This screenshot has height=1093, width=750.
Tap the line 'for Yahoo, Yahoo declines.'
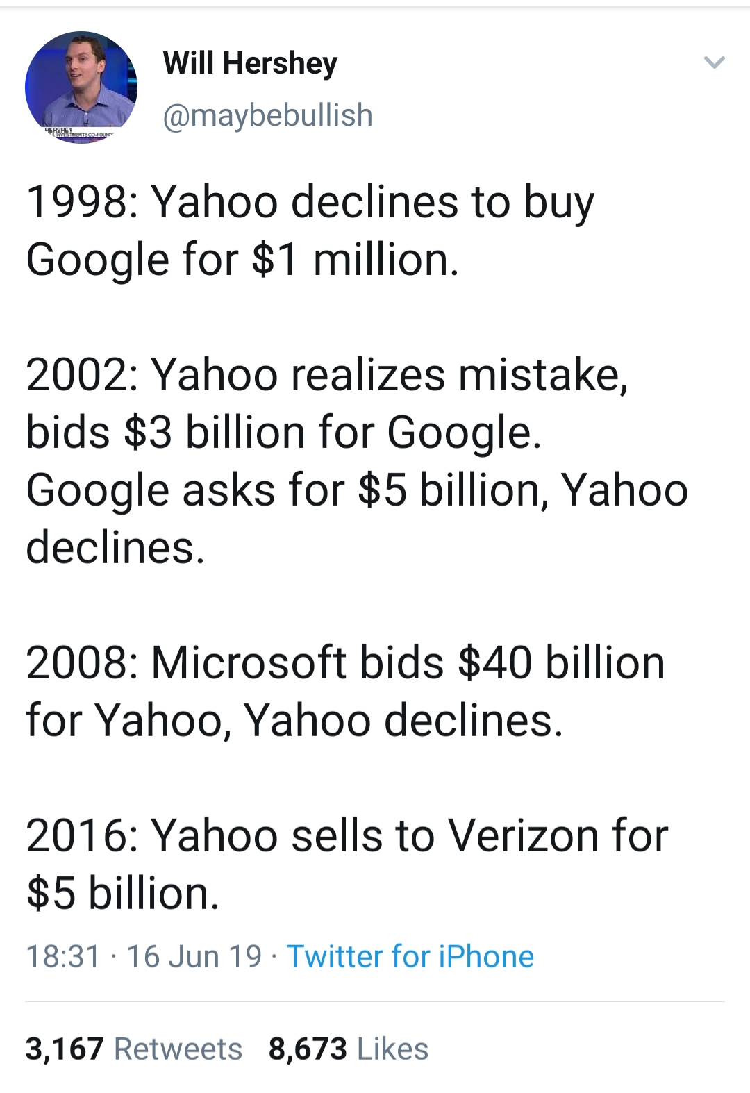pyautogui.click(x=294, y=720)
